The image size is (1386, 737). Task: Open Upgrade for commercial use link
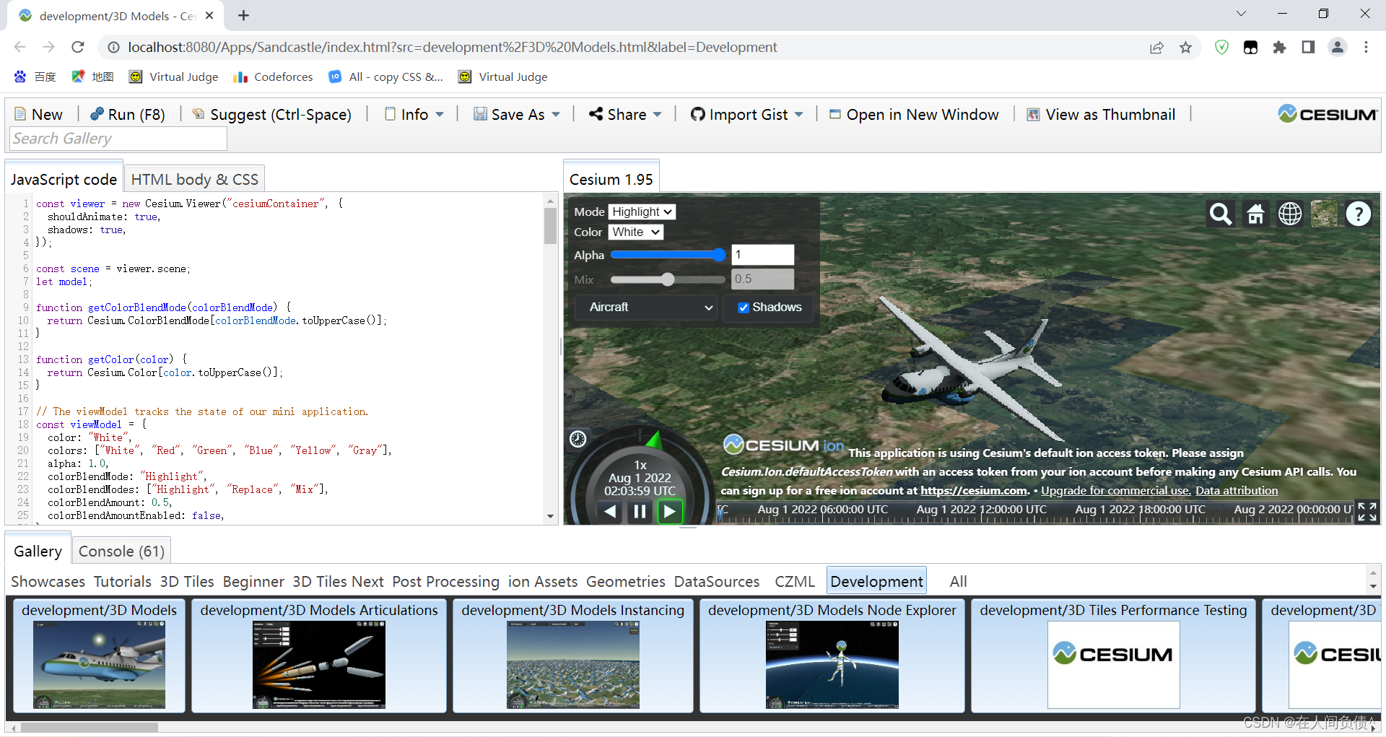coord(1116,491)
